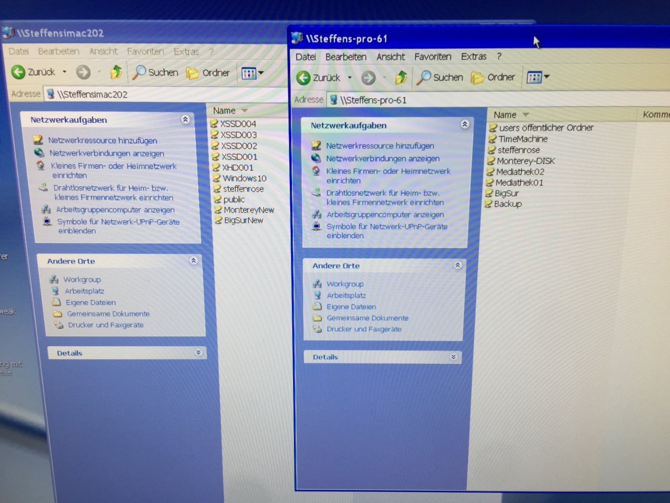Screen dimensions: 670x503
Task: Select the BigSur share icon
Action: (x=489, y=193)
